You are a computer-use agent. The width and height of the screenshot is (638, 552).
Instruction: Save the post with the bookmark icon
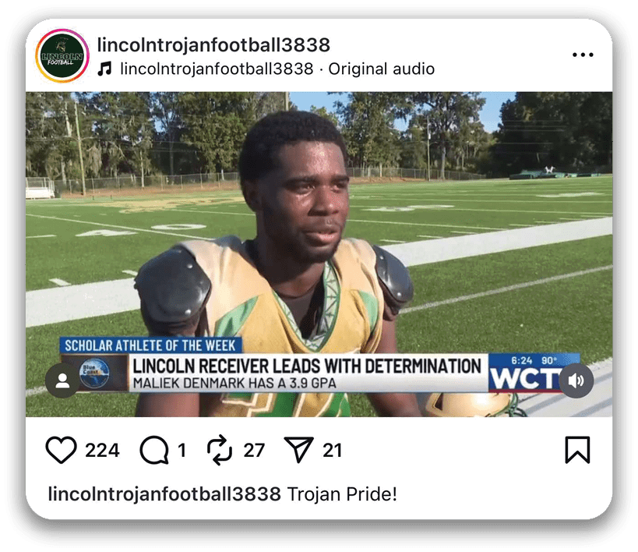click(577, 450)
